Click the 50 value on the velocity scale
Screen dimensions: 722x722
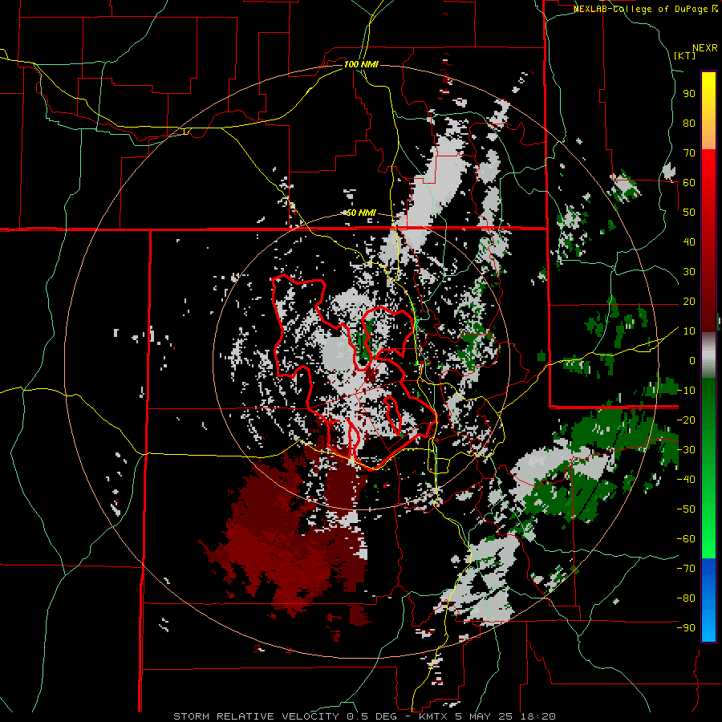[689, 213]
